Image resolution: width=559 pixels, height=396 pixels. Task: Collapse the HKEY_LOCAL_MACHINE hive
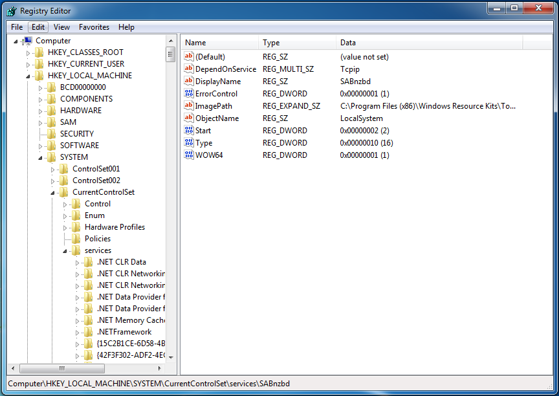tap(28, 76)
